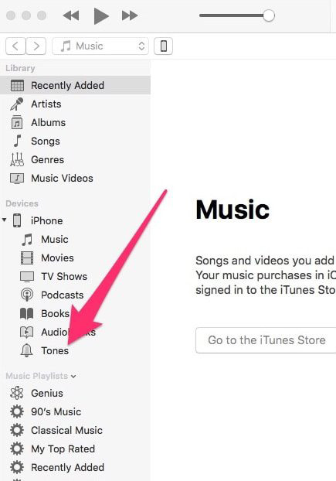The height and width of the screenshot is (481, 336).
Task: Start playback with the Play button
Action: 100,16
